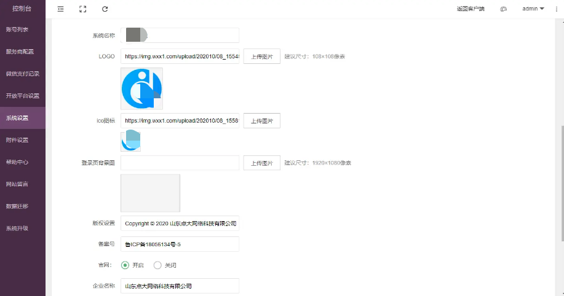Screen dimensions: 564x296
Task: Open 微信支付记录 menu item
Action: 23,74
